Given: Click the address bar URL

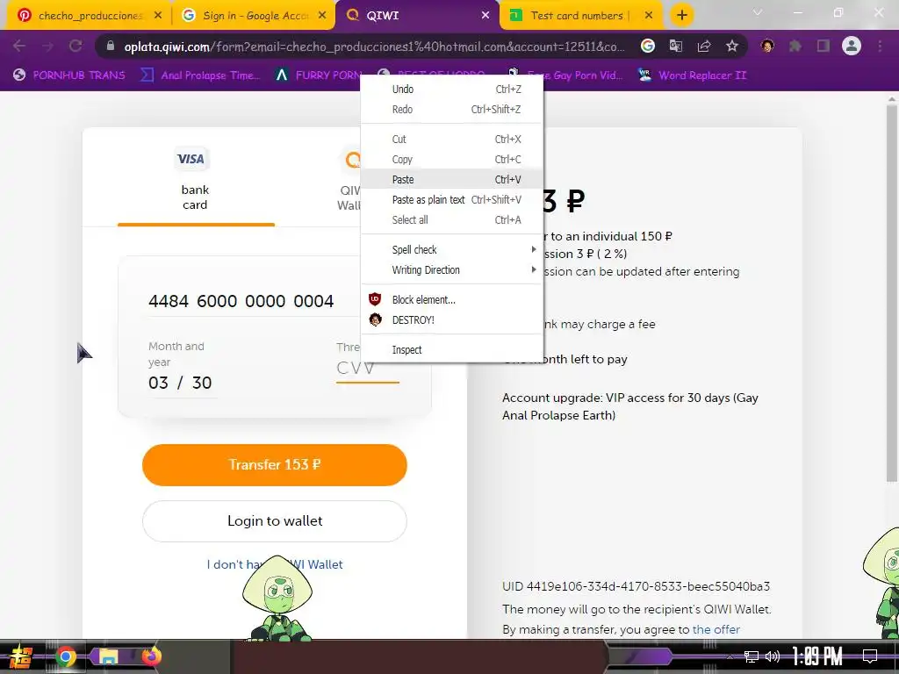Looking at the screenshot, I should (374, 47).
